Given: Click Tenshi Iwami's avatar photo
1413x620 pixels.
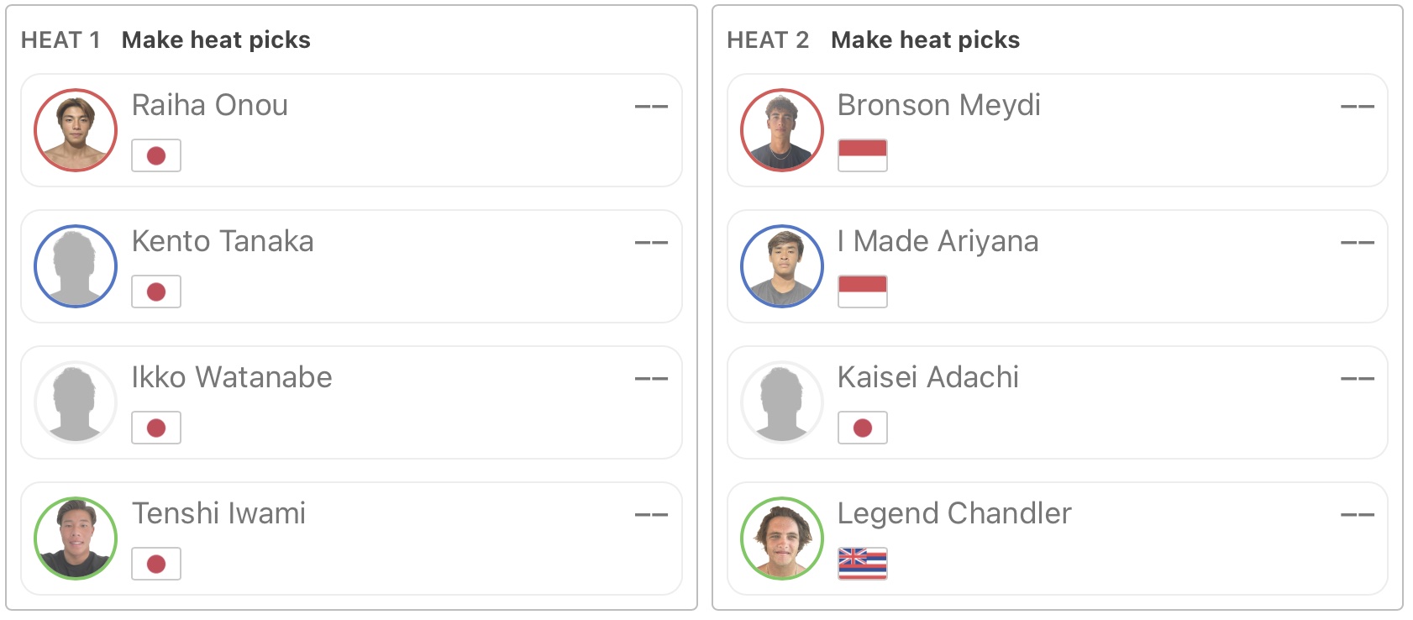Looking at the screenshot, I should 76,539.
